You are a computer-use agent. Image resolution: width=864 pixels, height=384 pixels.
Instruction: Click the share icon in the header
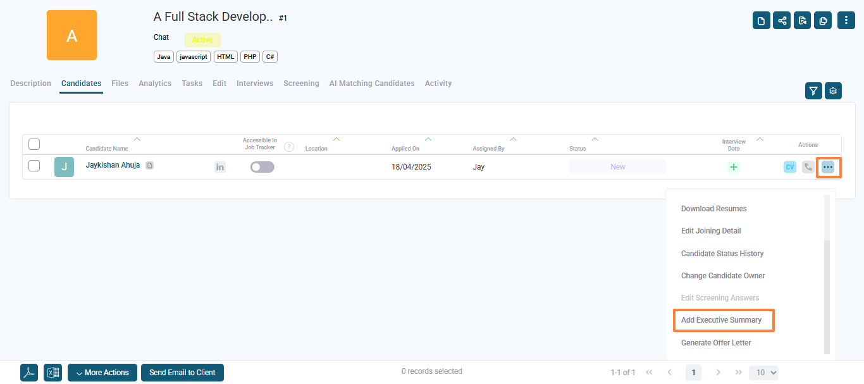tap(782, 20)
